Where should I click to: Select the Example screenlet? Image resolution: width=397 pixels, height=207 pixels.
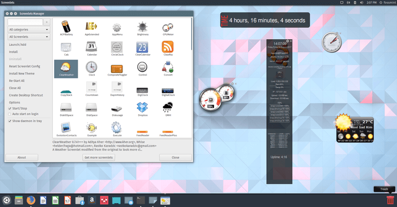tap(92, 130)
